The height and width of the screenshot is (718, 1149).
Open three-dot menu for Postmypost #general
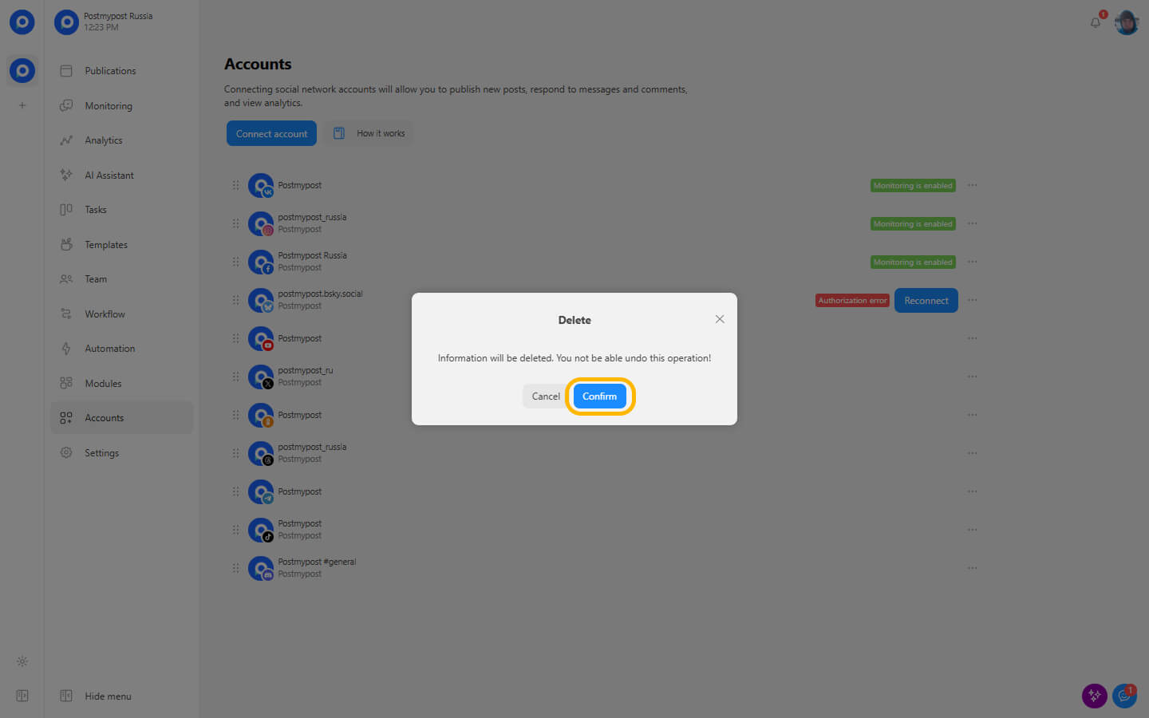coord(972,568)
